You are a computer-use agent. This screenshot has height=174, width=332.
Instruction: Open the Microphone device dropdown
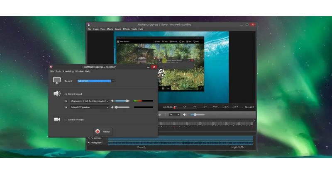[x=89, y=101]
